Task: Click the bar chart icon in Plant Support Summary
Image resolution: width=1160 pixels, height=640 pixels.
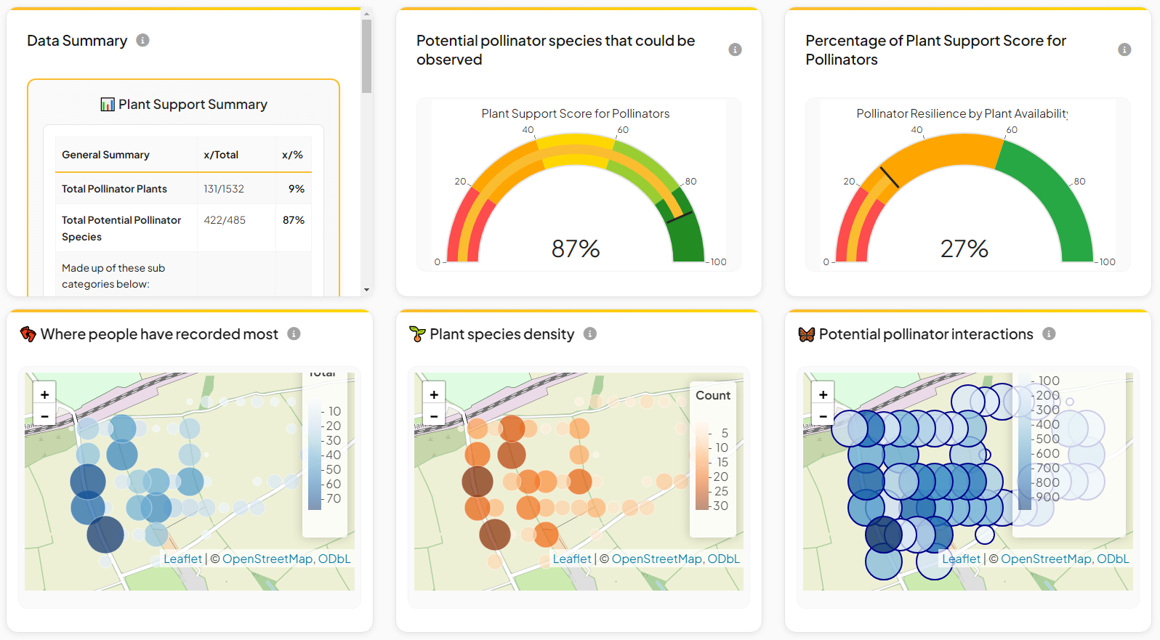Action: point(108,105)
